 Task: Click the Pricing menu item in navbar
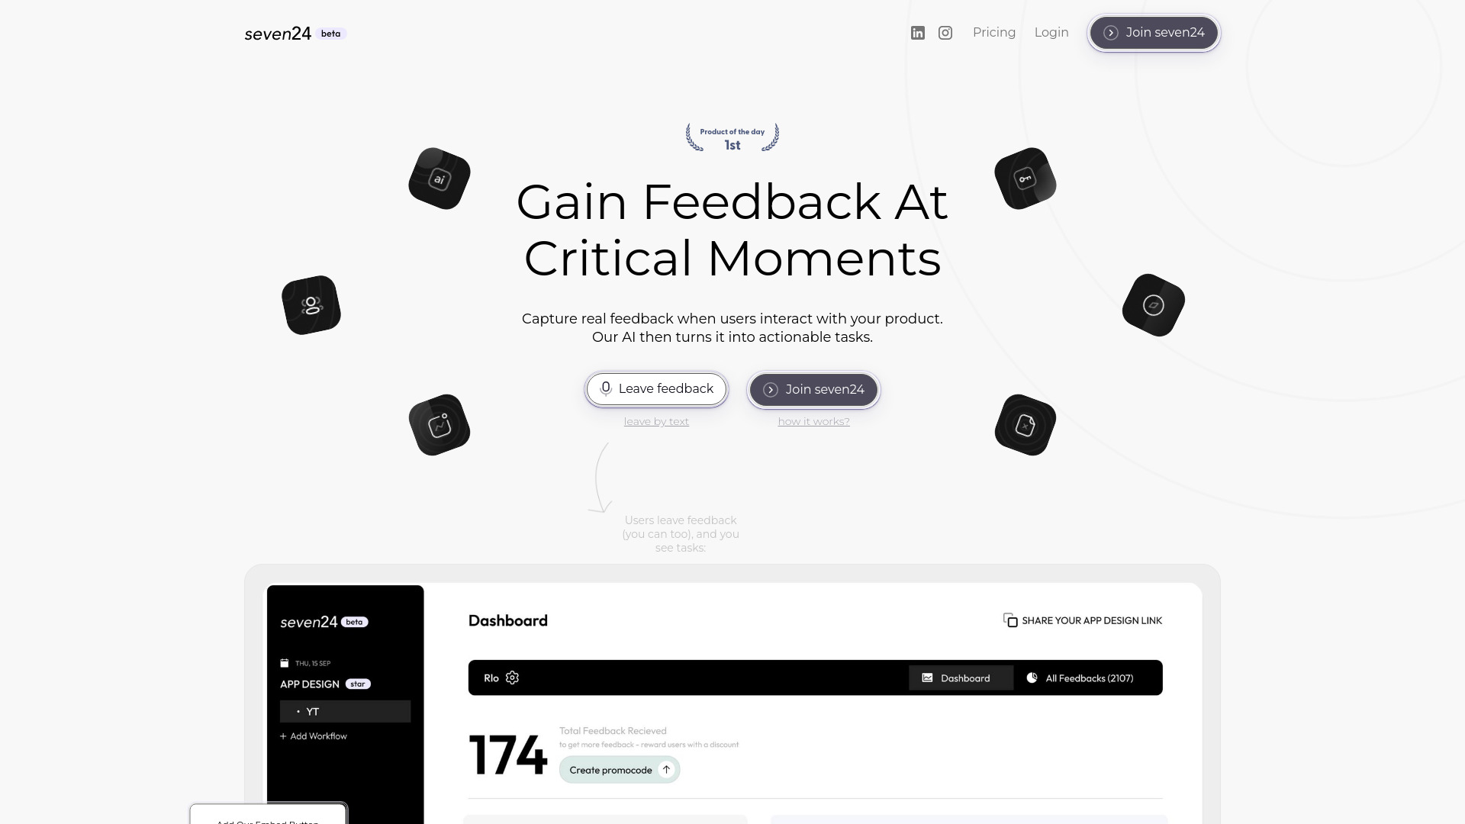point(994,32)
